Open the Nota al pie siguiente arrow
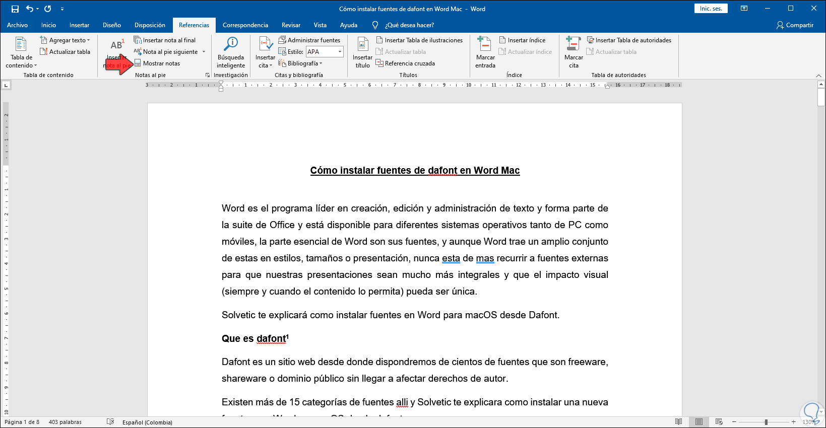 204,52
